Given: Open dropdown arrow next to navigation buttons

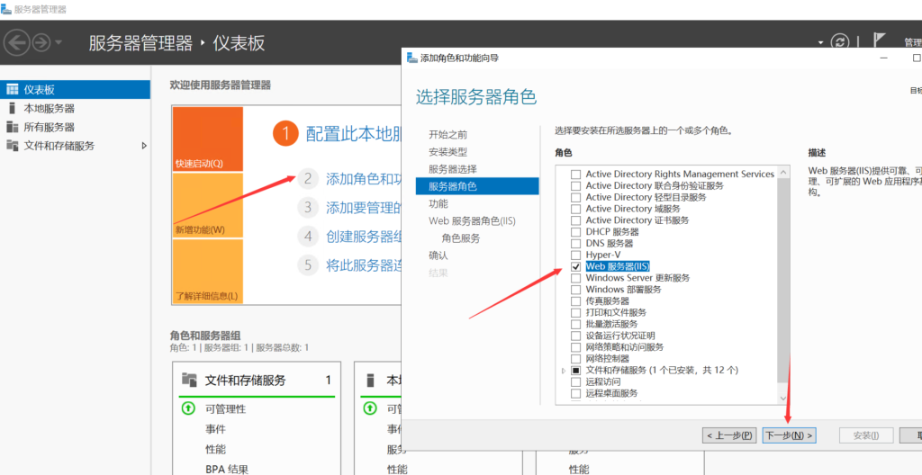Looking at the screenshot, I should tap(59, 42).
